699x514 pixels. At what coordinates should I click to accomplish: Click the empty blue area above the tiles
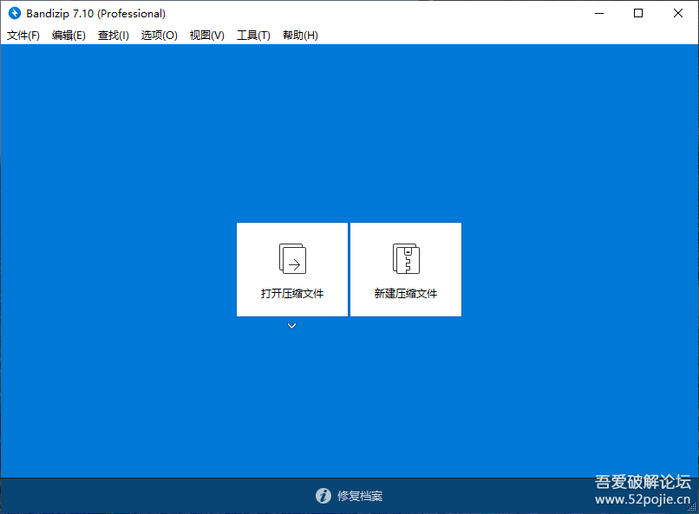349,130
